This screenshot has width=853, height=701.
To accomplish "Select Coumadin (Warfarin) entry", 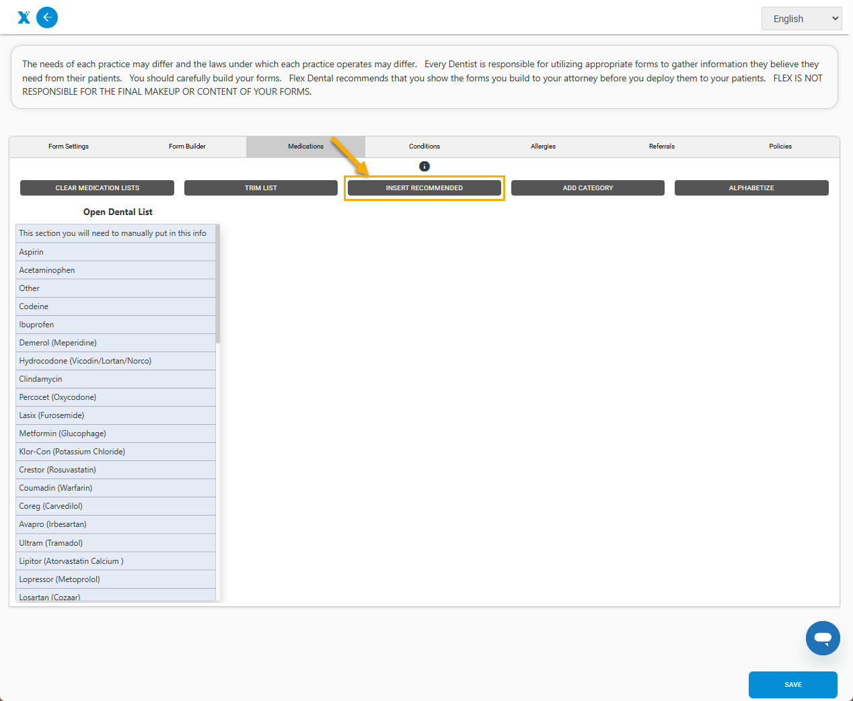I will pyautogui.click(x=116, y=488).
